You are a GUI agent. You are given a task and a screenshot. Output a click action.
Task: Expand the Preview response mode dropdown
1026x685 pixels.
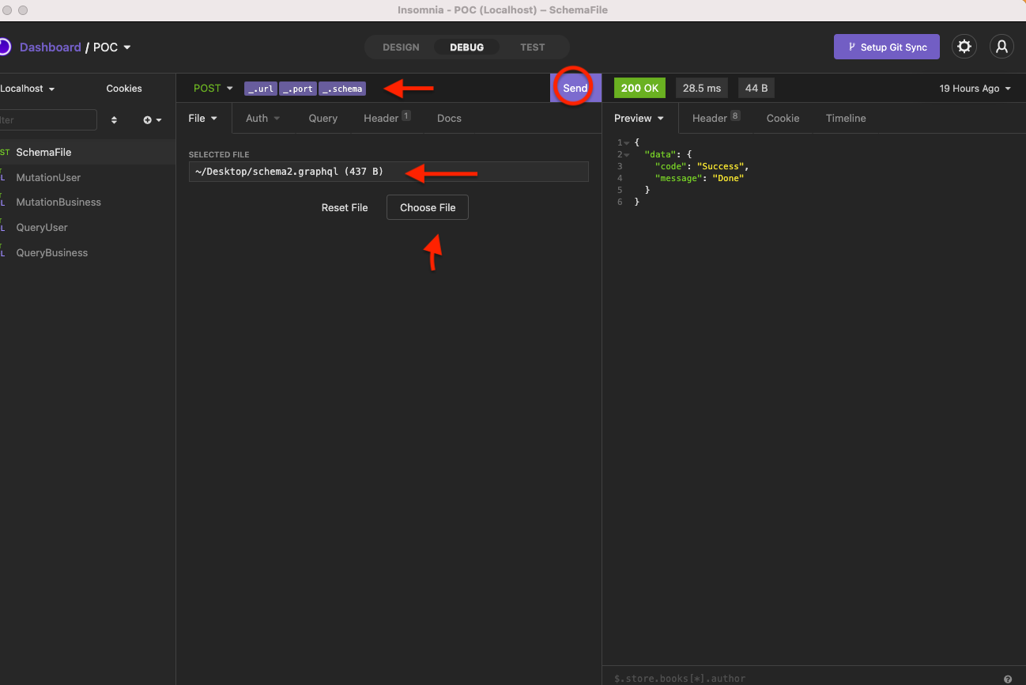[x=639, y=118]
